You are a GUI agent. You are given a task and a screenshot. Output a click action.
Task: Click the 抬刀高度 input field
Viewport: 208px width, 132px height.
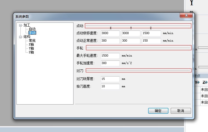[x=110, y=87]
